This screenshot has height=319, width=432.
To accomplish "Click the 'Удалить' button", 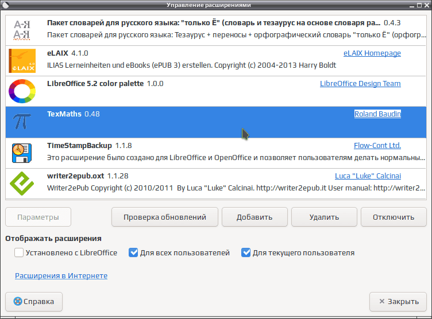I will [324, 217].
